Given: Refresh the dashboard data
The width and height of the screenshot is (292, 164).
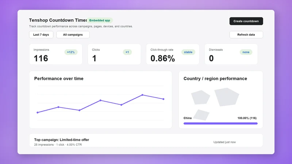Looking at the screenshot, I should click(246, 35).
